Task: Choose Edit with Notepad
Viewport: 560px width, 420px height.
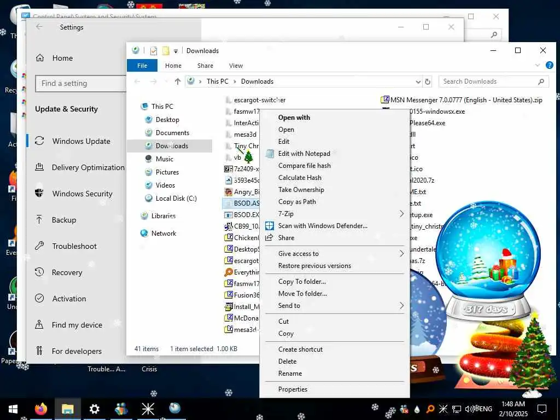Action: pyautogui.click(x=304, y=154)
